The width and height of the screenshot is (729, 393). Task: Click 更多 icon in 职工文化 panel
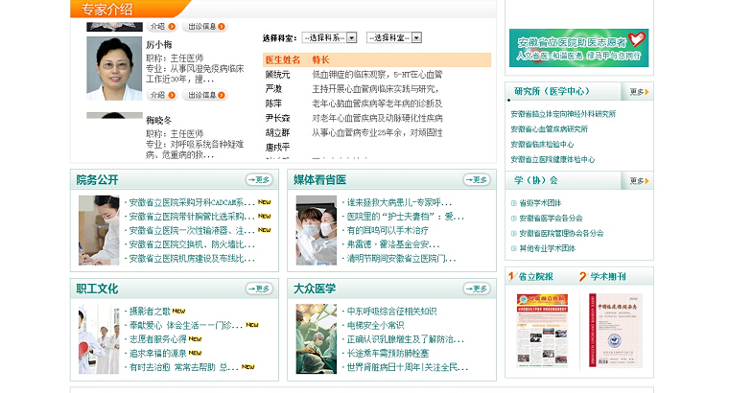258,289
